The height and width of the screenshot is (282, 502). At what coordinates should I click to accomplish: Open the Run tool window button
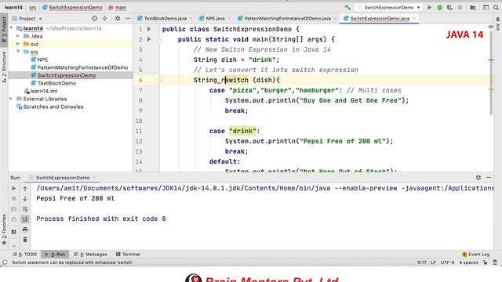(56, 254)
